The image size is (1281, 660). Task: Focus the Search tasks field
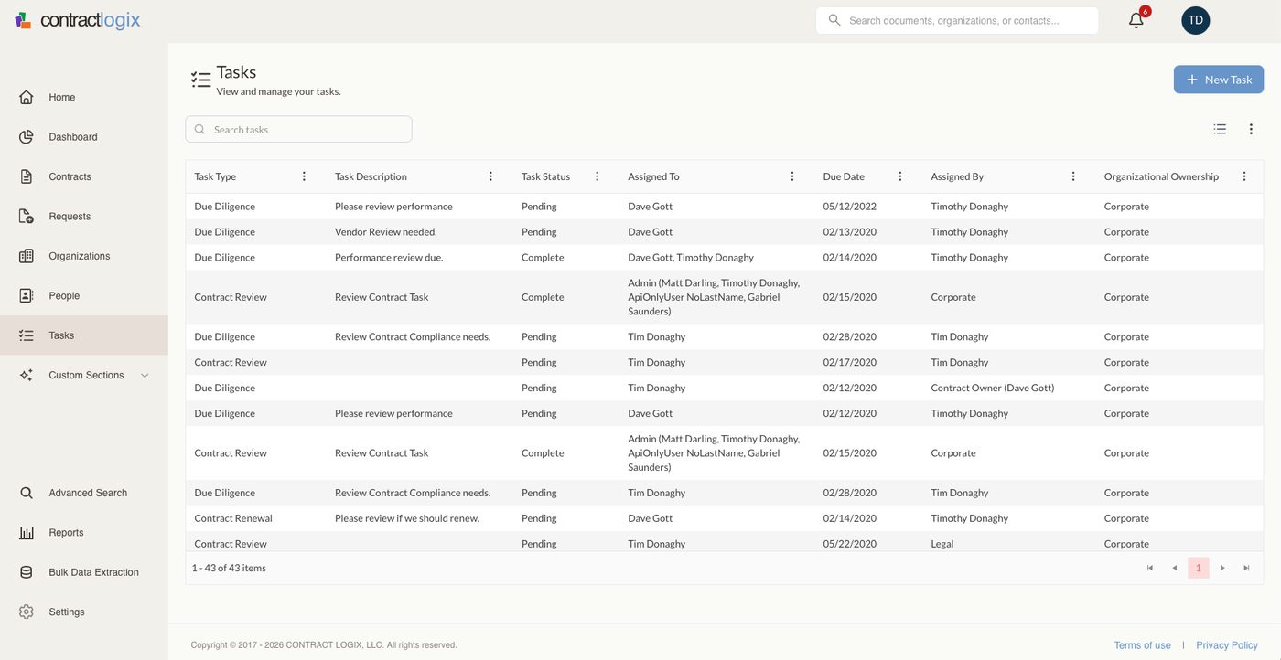coord(298,129)
